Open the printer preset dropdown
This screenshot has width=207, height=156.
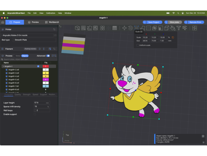[27, 35]
